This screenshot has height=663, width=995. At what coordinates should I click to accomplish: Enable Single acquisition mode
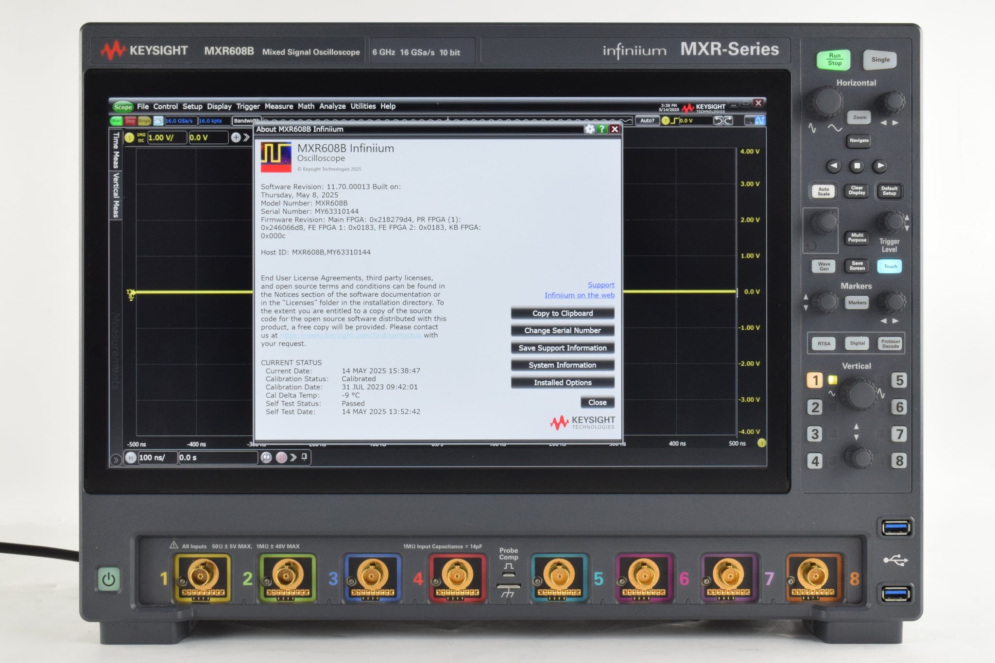(144, 121)
